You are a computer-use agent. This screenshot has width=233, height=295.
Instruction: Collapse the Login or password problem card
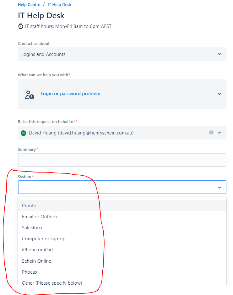(x=219, y=94)
